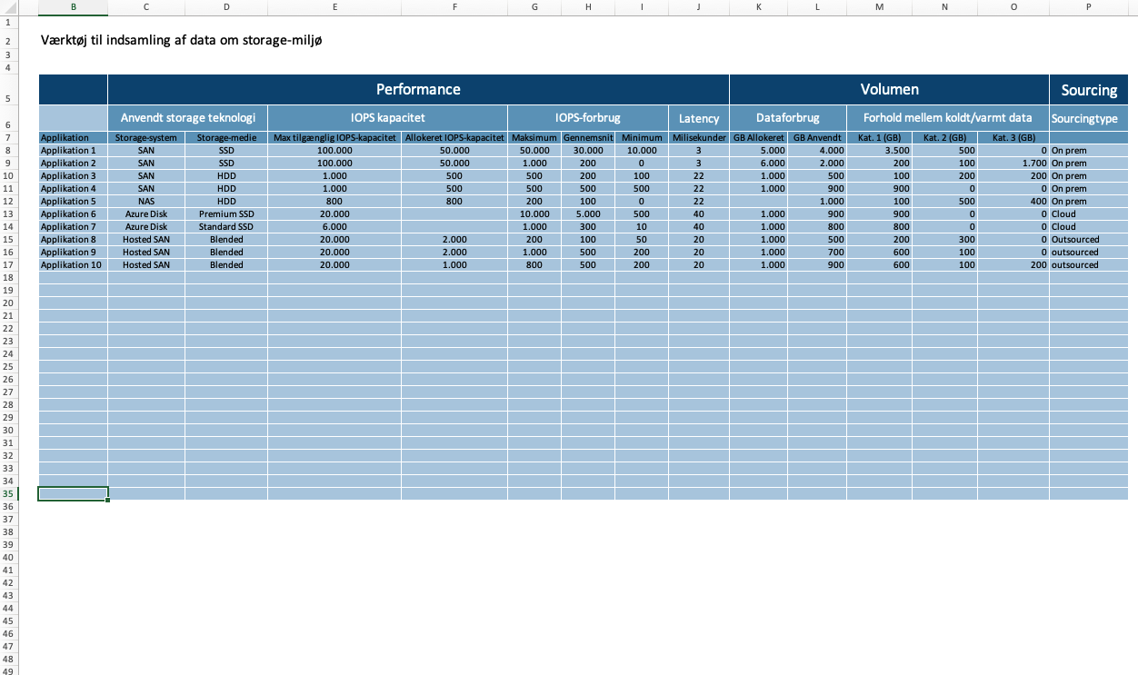Select the Sourcingtype header cell
This screenshot has width=1138, height=675.
1084,118
